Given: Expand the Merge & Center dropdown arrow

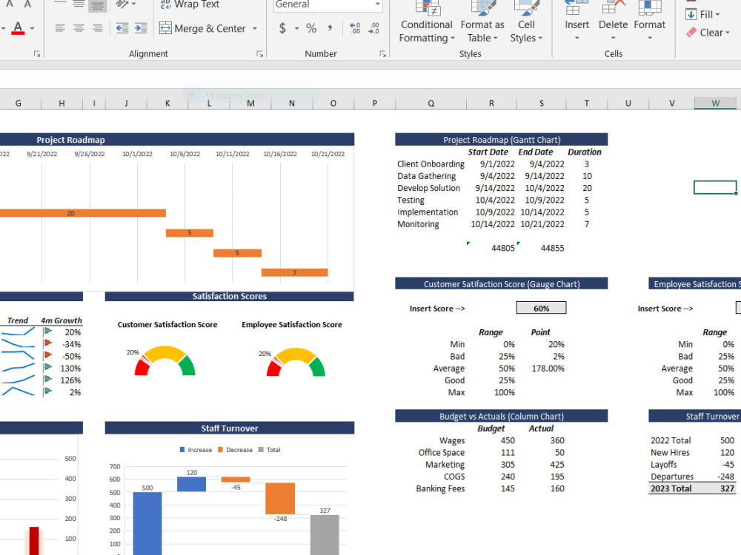Looking at the screenshot, I should [x=255, y=28].
